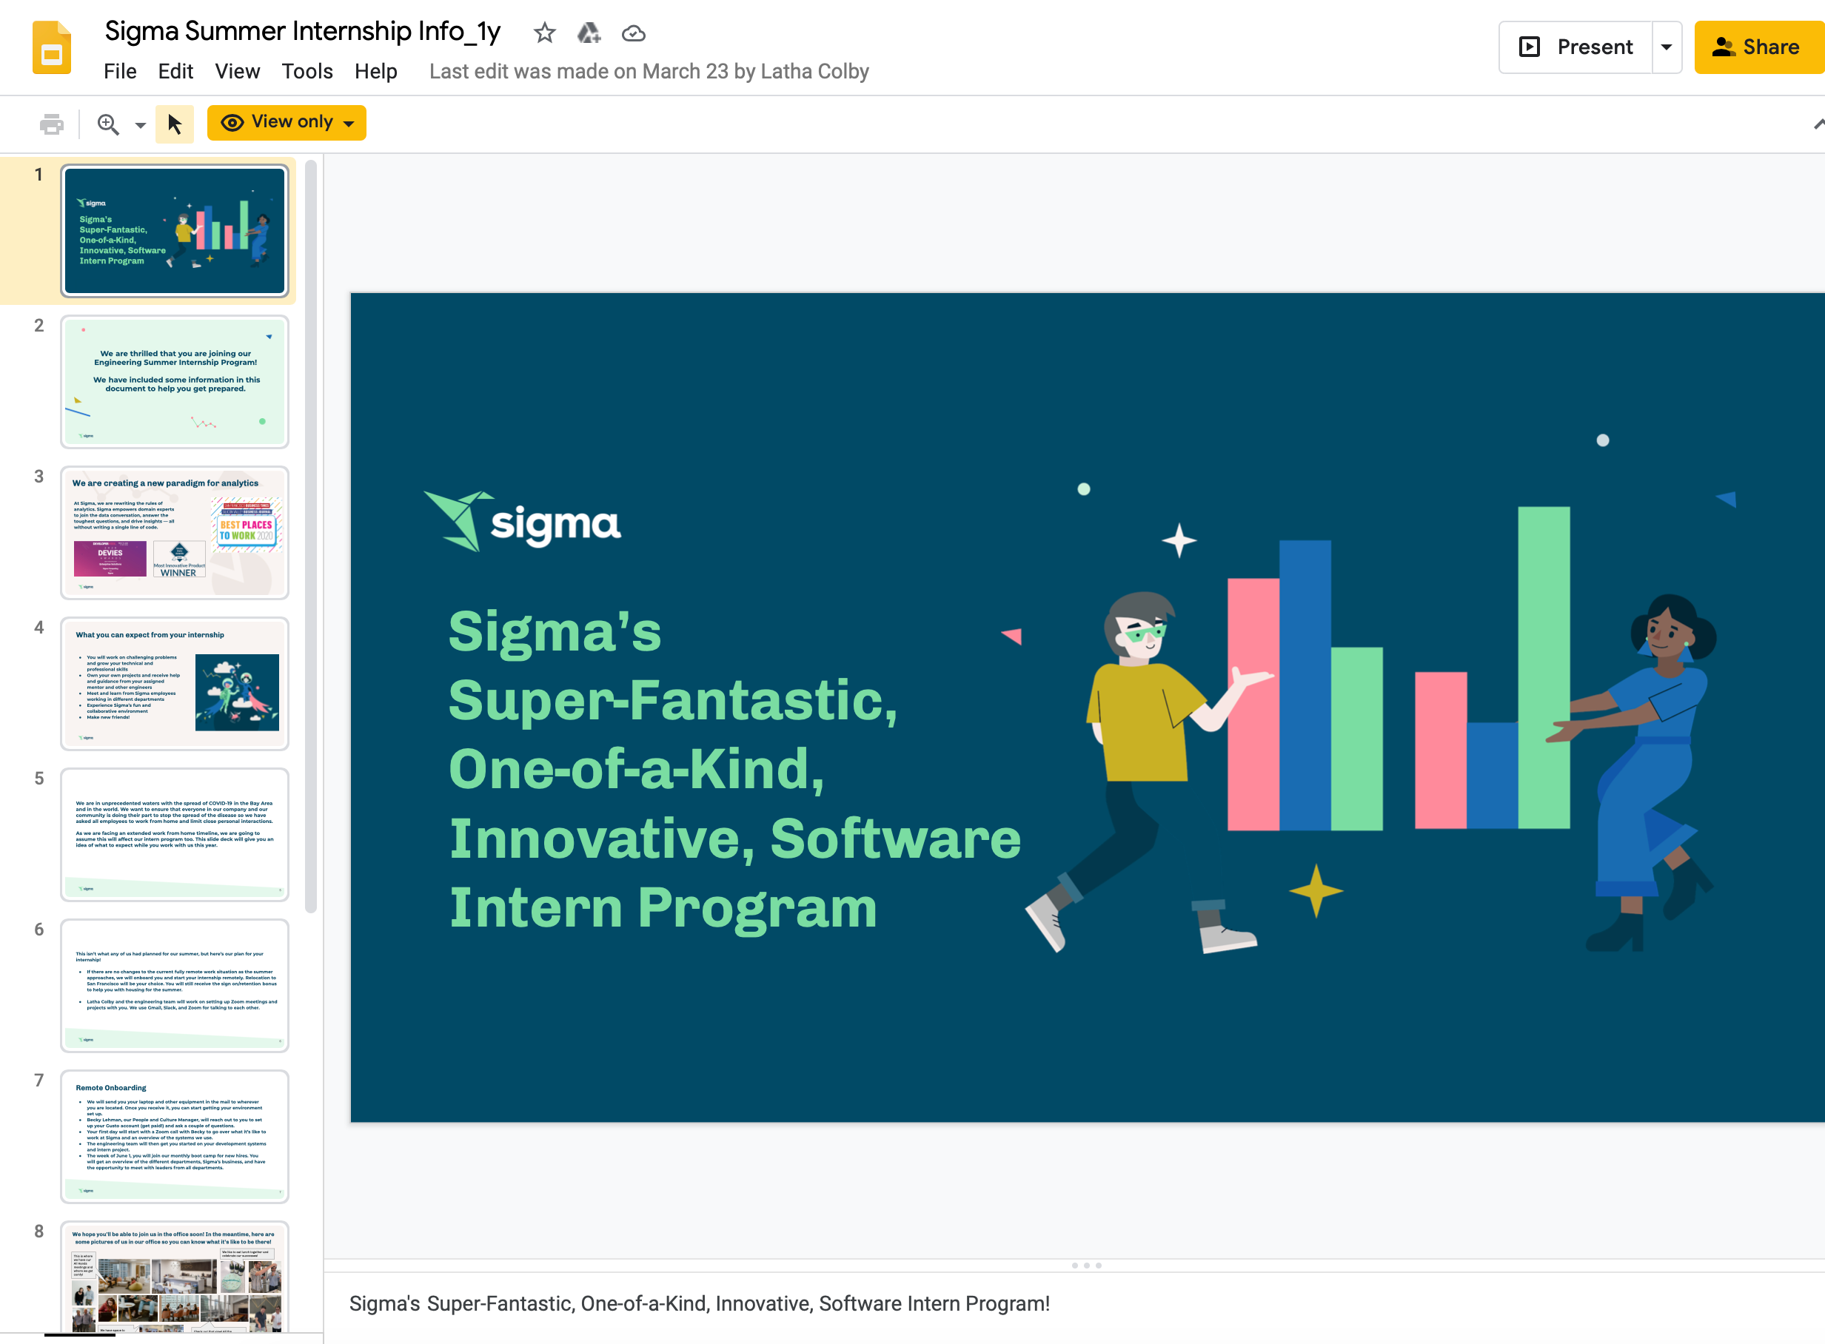
Task: Open the zoom level dropdown arrow
Action: 140,124
